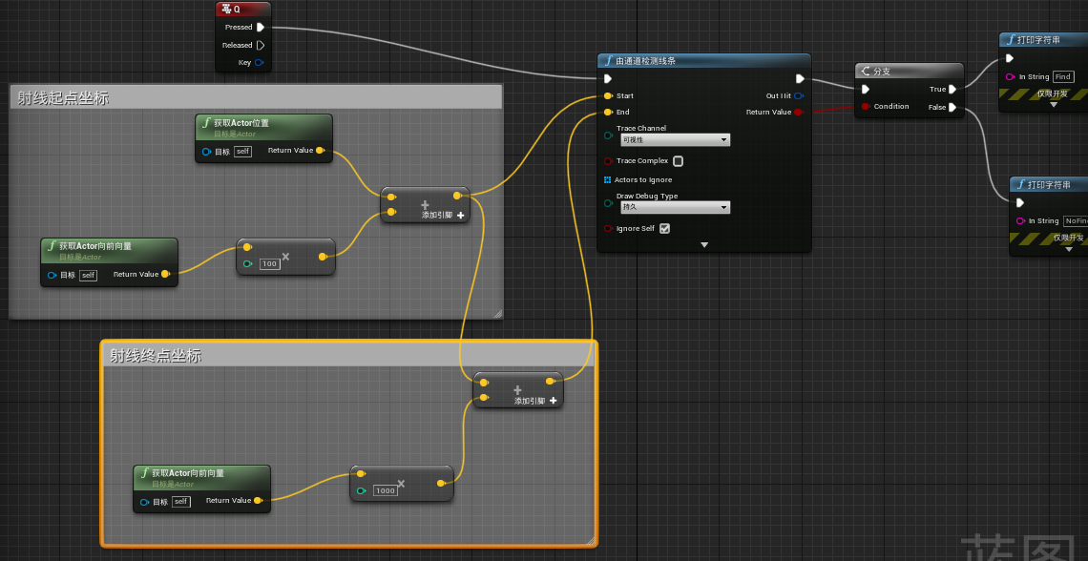Enable the Trace Complex checkbox
The image size is (1088, 561).
point(679,161)
